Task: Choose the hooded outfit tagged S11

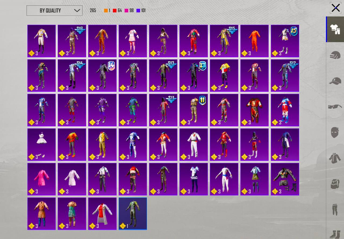Action: (163, 110)
